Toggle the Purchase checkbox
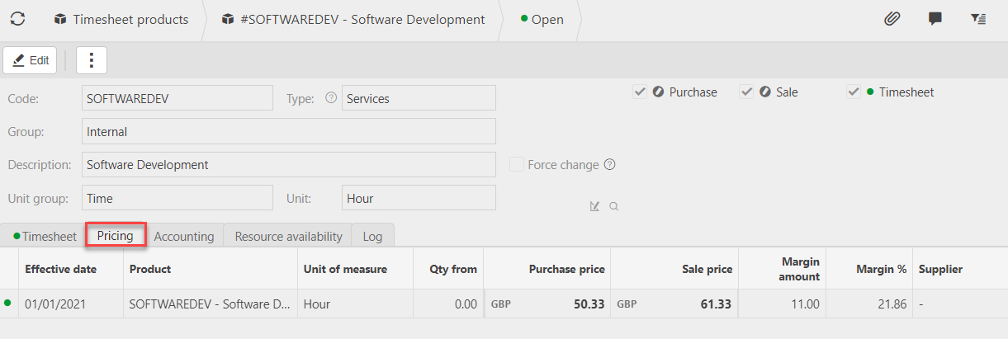Viewport: 1008px width, 339px height. pyautogui.click(x=640, y=92)
